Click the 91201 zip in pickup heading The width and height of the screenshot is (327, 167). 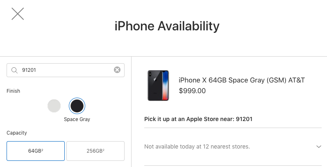click(244, 119)
